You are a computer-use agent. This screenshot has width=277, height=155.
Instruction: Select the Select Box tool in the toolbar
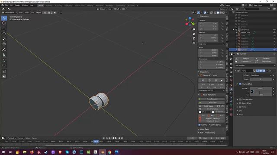pyautogui.click(x=4, y=18)
